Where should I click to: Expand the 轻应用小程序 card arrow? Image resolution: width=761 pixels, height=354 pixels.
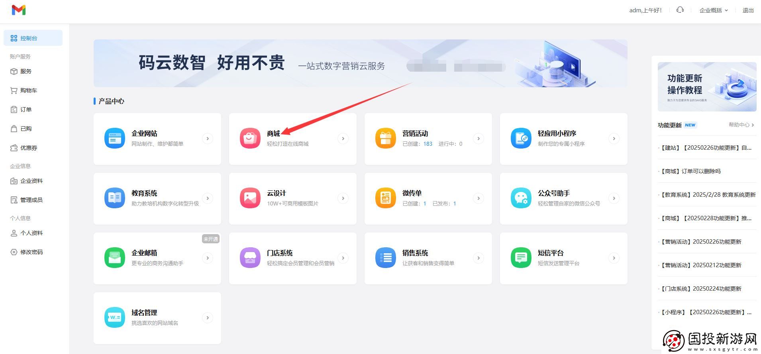[614, 139]
